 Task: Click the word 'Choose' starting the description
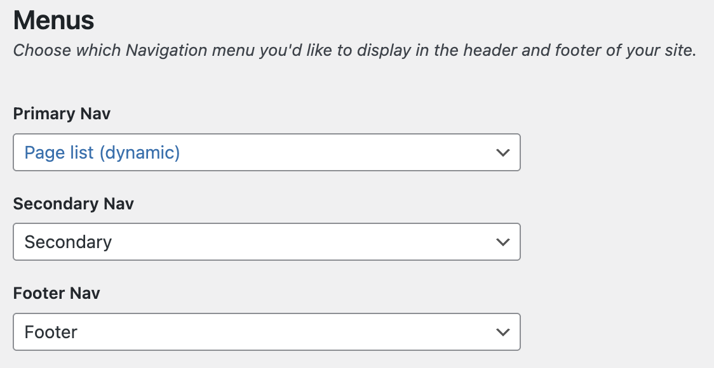[36, 51]
